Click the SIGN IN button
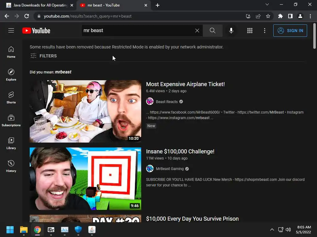Image resolution: width=317 pixels, height=237 pixels. click(290, 31)
